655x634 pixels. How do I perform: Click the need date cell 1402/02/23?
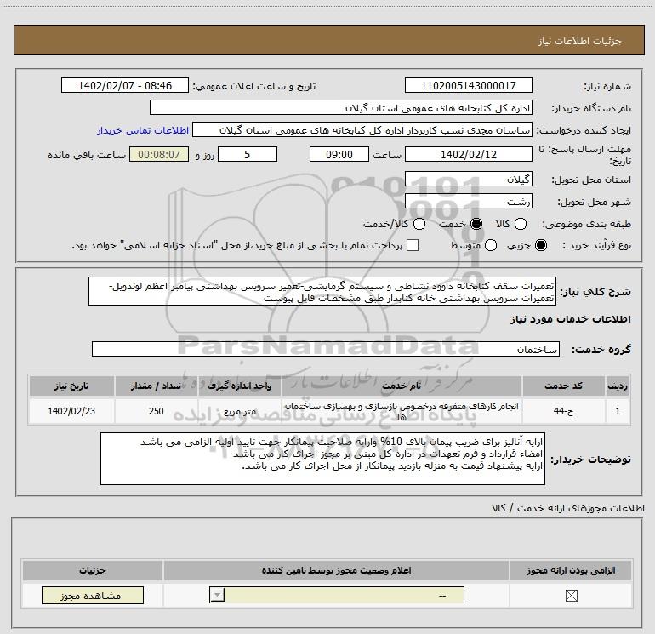[x=71, y=411]
